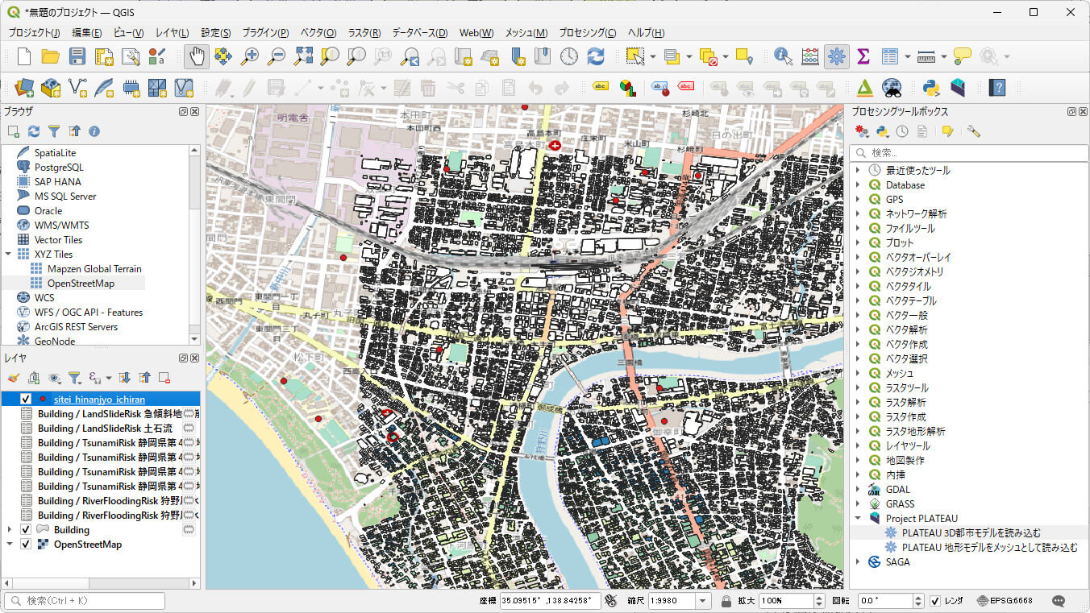
Task: Collapse the XYZ Tiles browser node
Action: [7, 255]
